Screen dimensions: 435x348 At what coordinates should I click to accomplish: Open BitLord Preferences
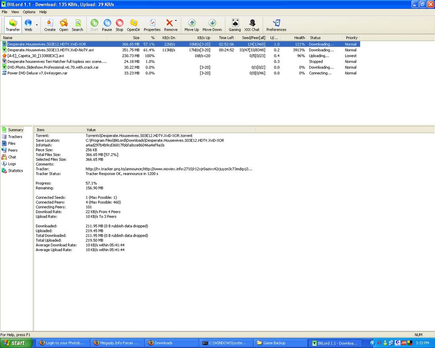tap(276, 25)
